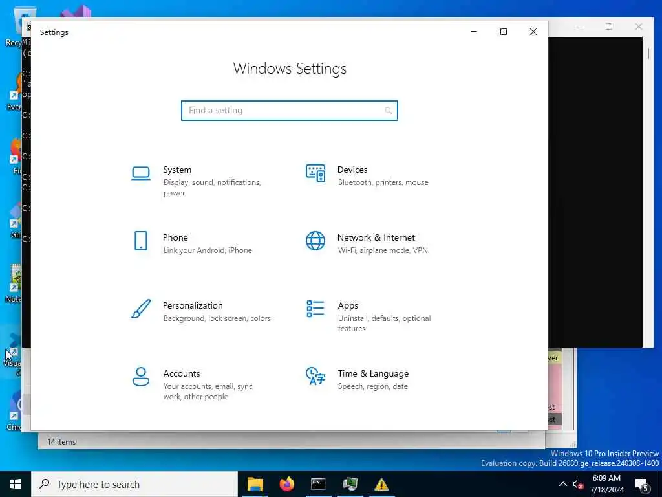Click 'Wi-Fi, airplane mode, VPN' description

383,250
